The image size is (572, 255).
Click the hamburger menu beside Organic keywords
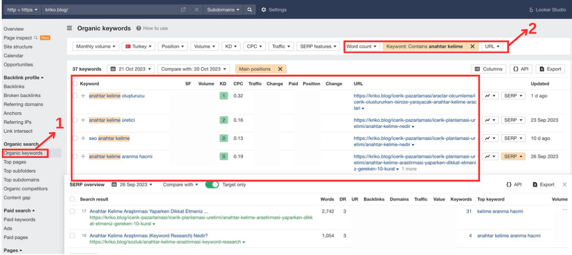point(70,28)
